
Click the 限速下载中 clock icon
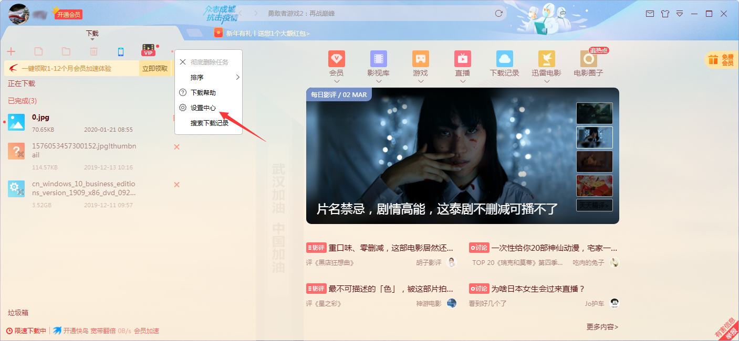tap(9, 331)
